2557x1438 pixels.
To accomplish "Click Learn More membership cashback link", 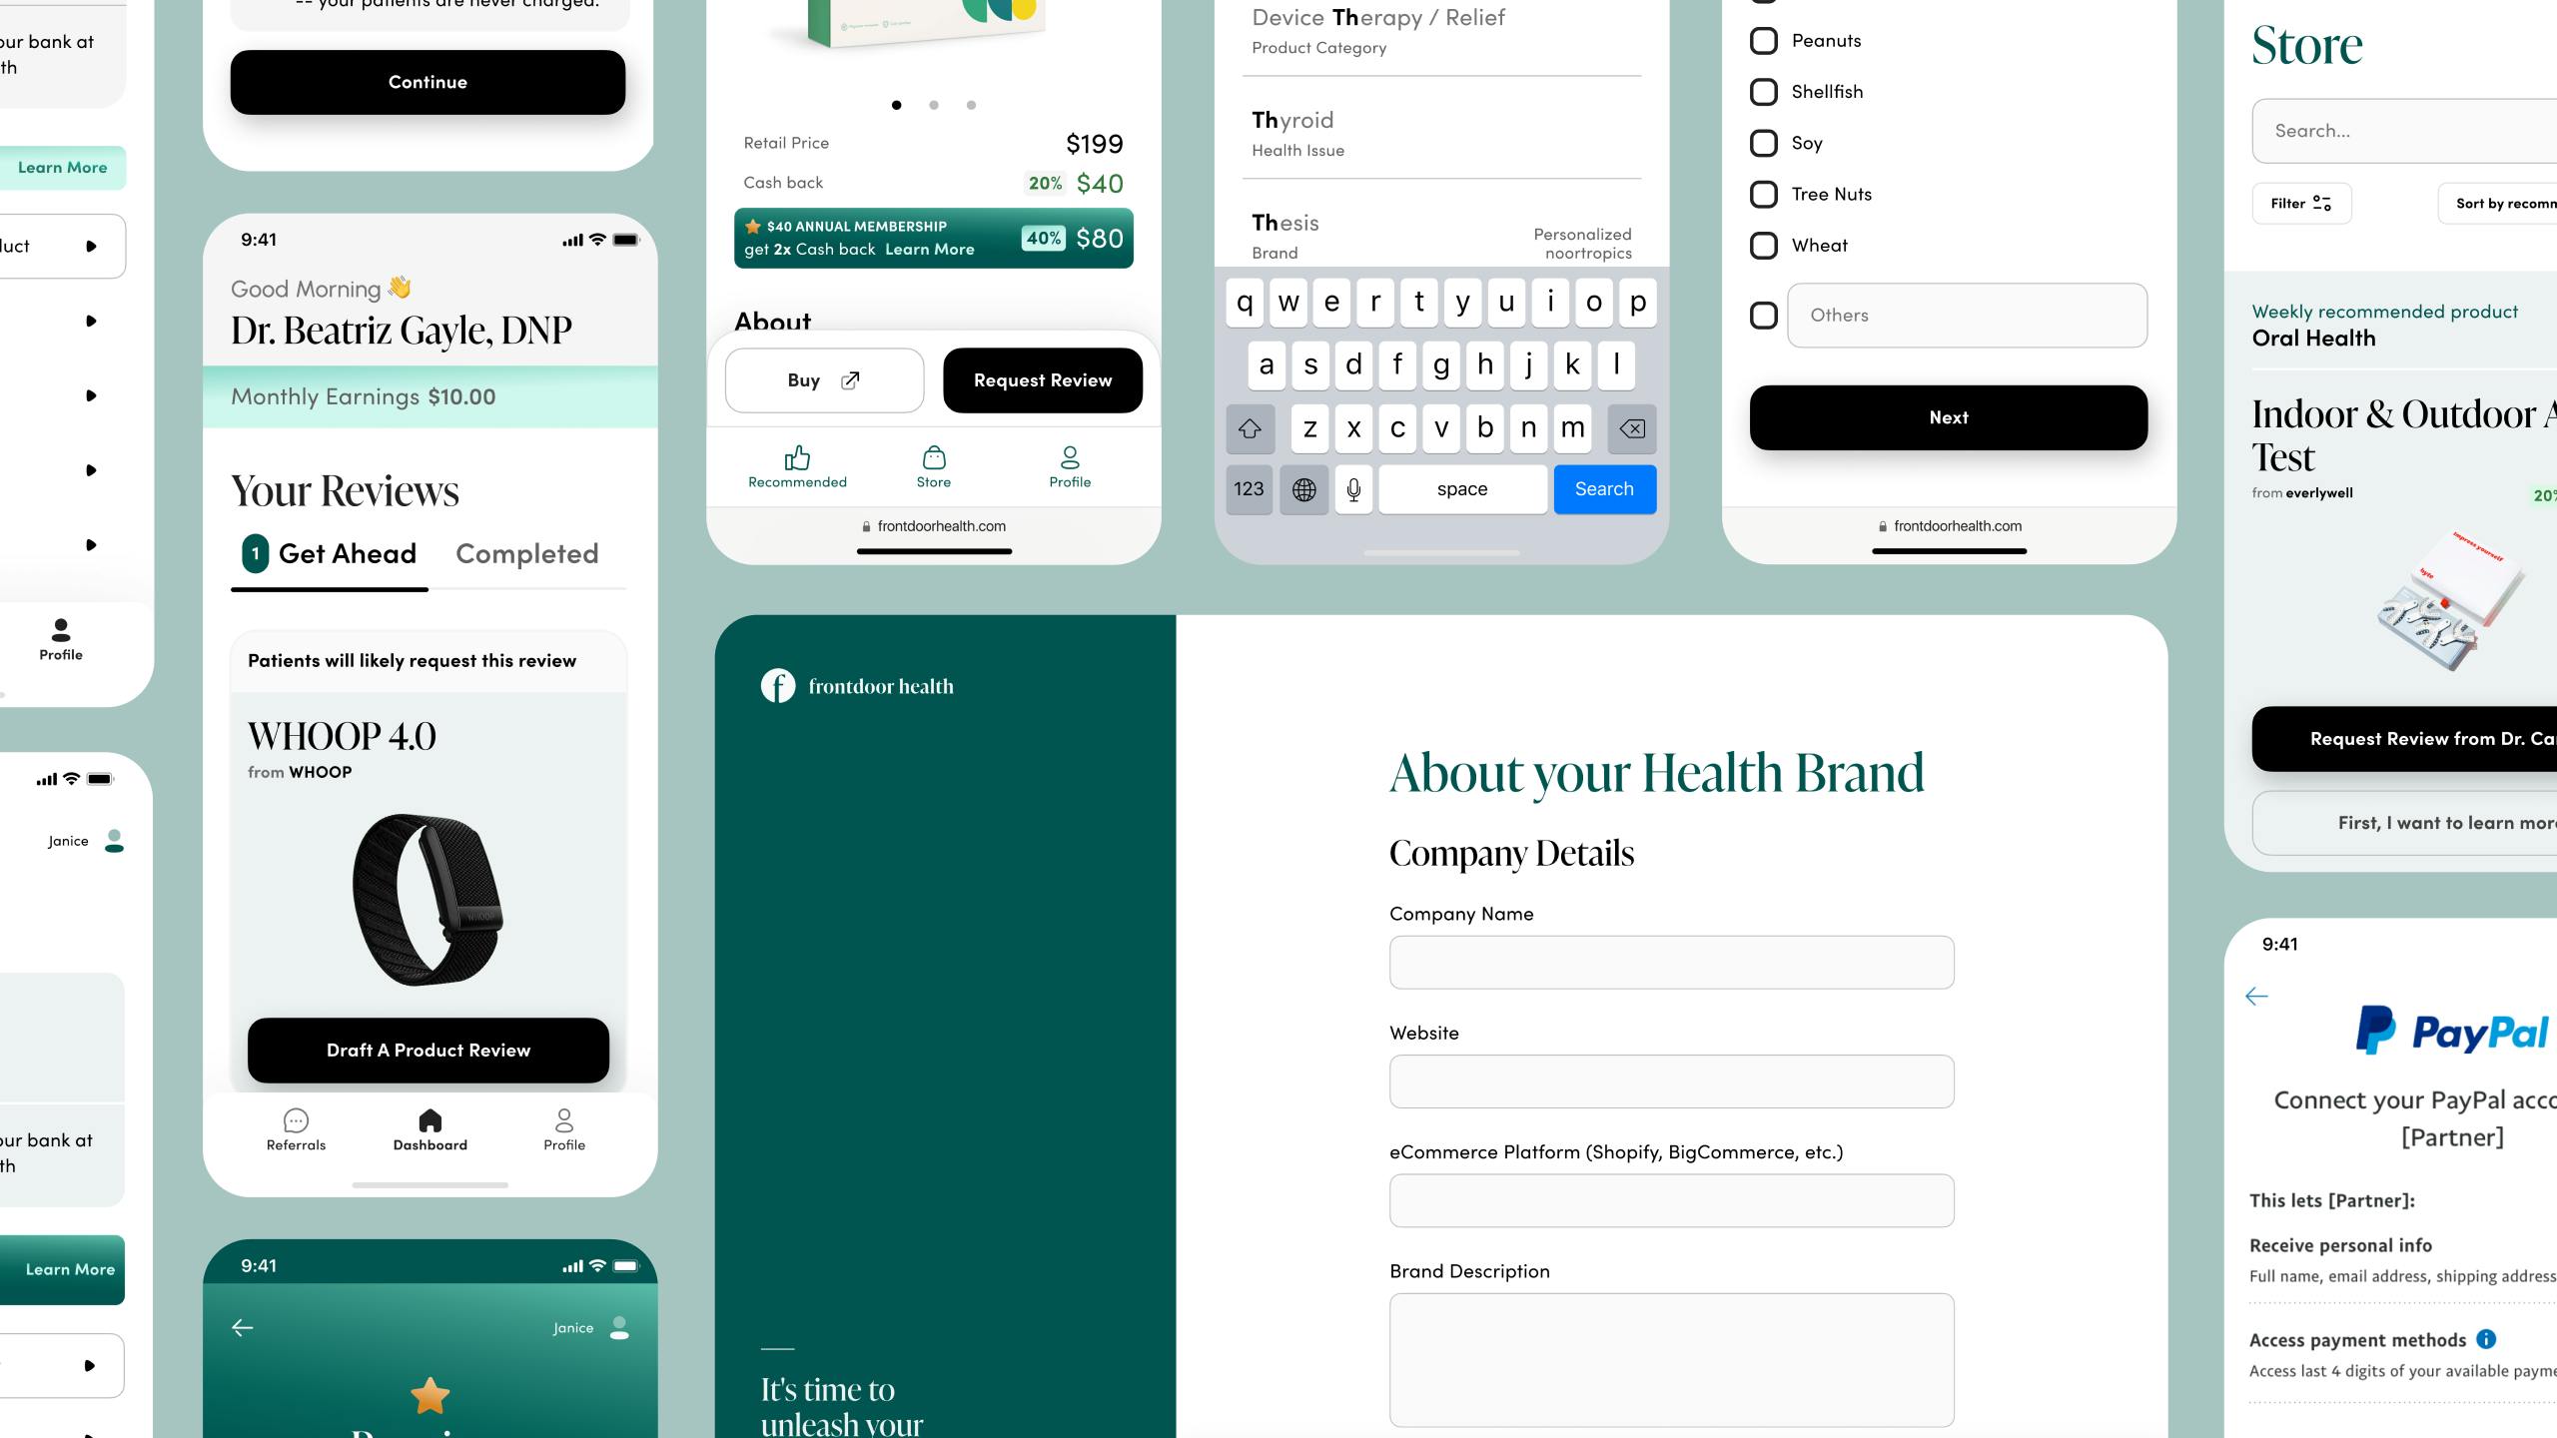I will point(931,248).
